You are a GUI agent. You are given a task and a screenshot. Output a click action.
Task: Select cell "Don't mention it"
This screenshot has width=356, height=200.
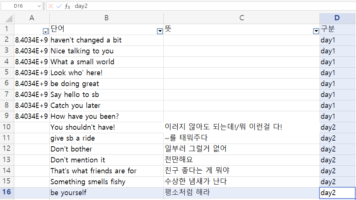coord(106,160)
